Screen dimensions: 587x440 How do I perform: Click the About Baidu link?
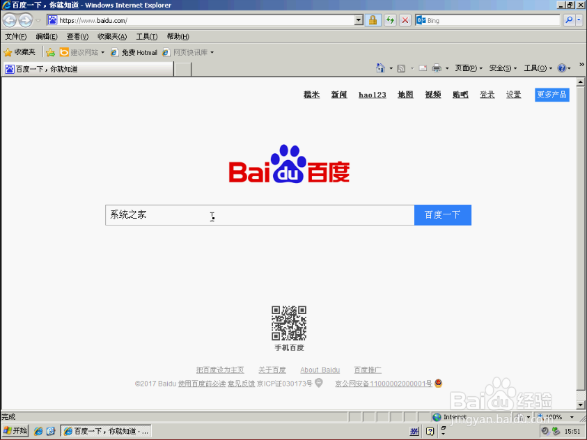[320, 370]
